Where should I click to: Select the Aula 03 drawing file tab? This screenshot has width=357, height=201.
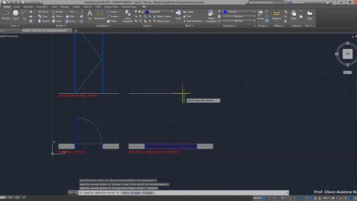[46, 31]
